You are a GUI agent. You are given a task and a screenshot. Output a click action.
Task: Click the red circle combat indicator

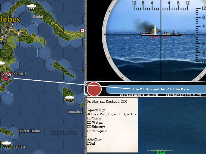click(94, 89)
